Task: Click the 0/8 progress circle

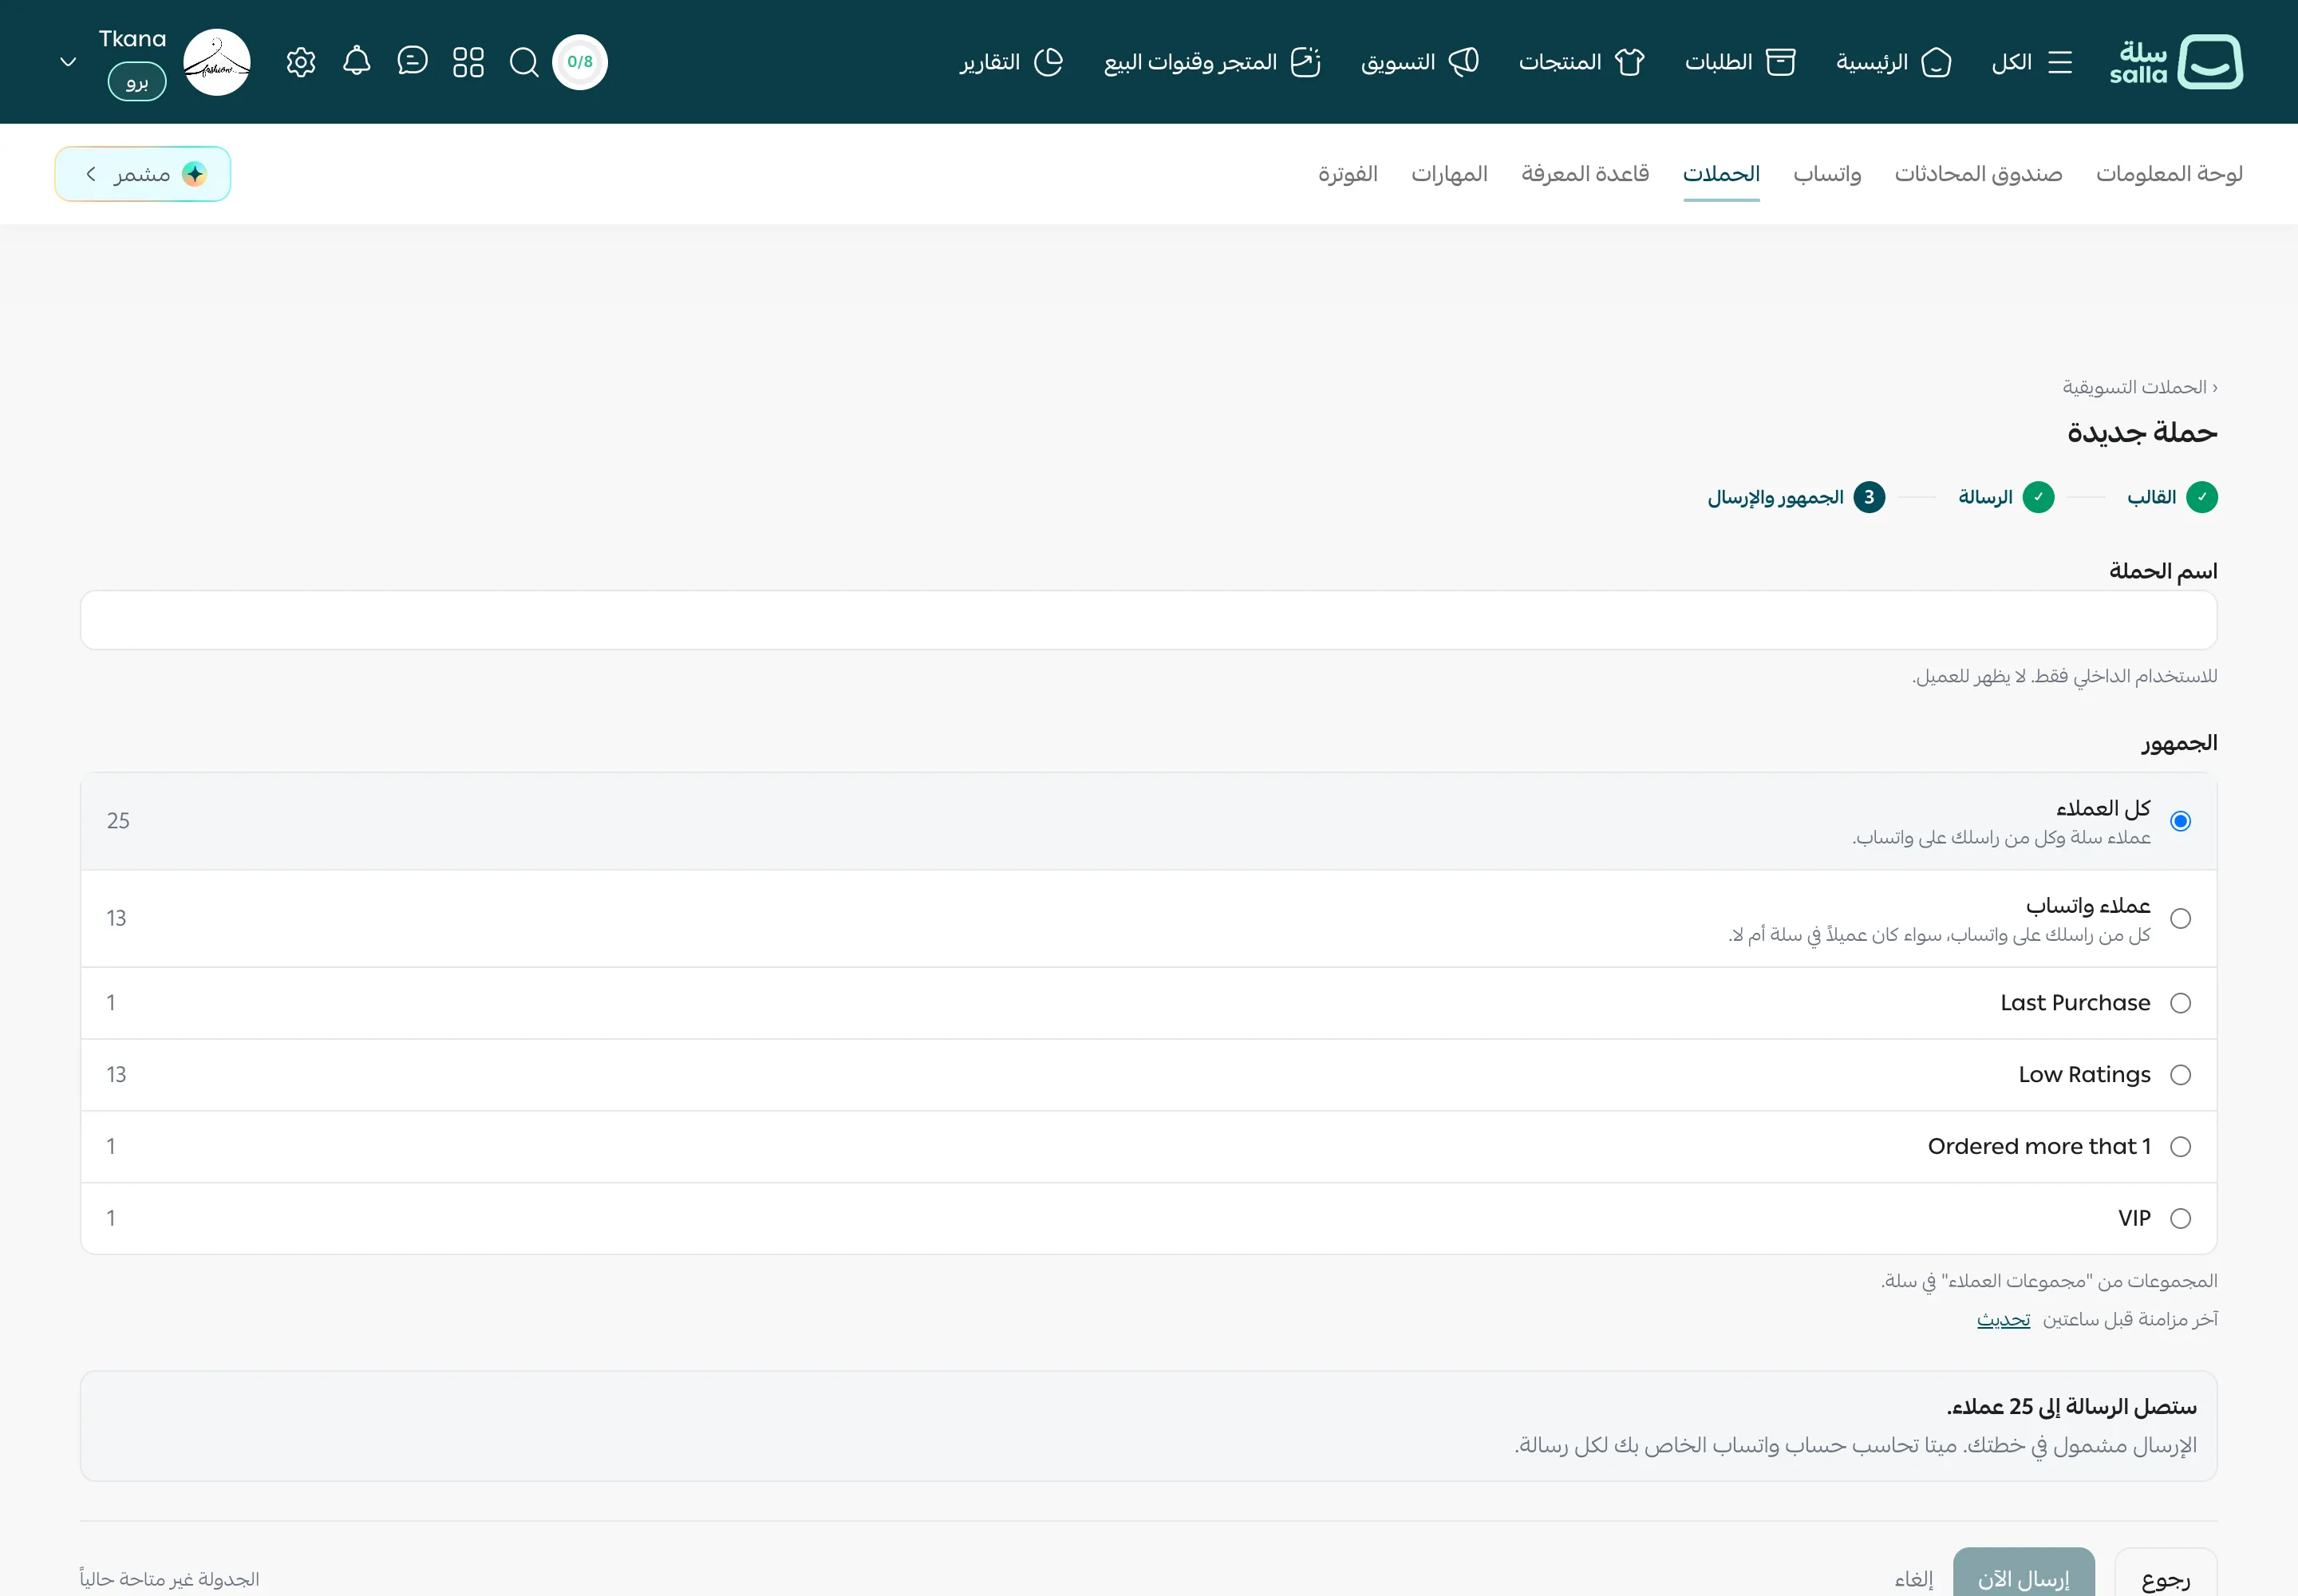Action: click(x=580, y=62)
